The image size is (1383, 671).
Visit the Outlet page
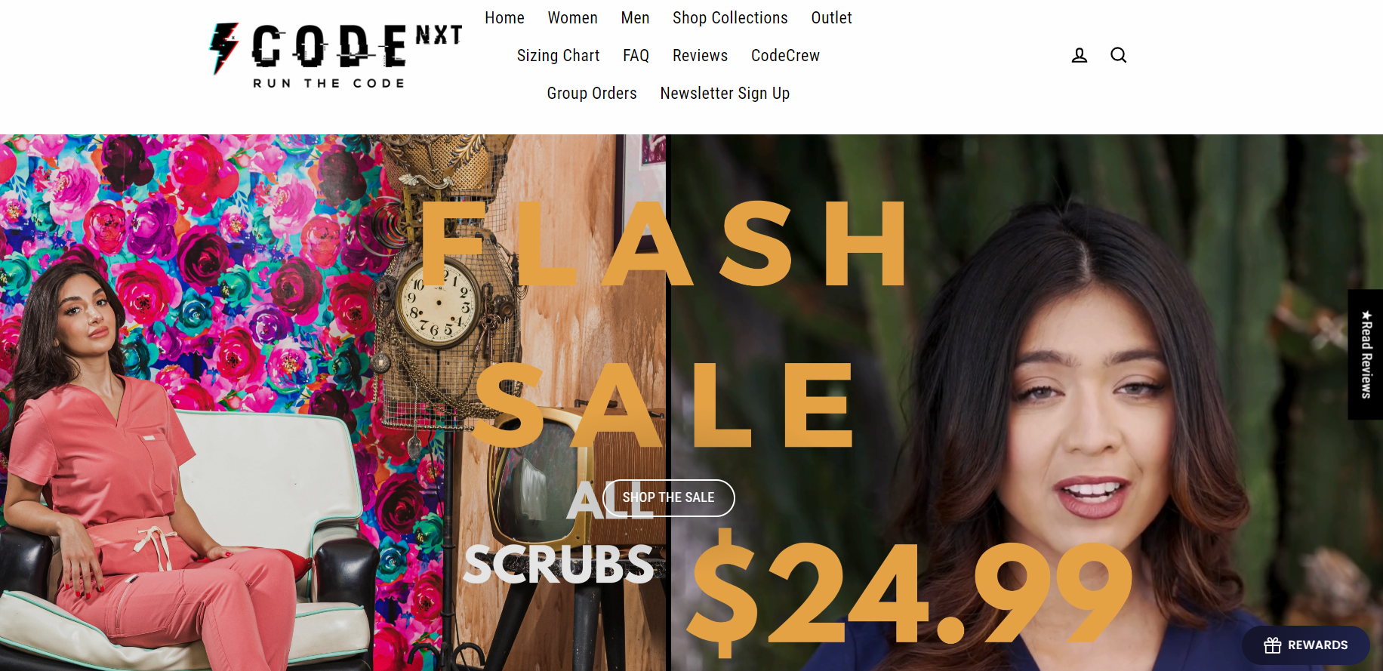click(831, 17)
